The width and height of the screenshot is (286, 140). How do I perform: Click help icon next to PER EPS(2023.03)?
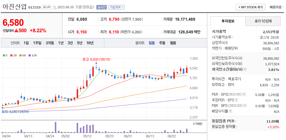(x=244, y=95)
